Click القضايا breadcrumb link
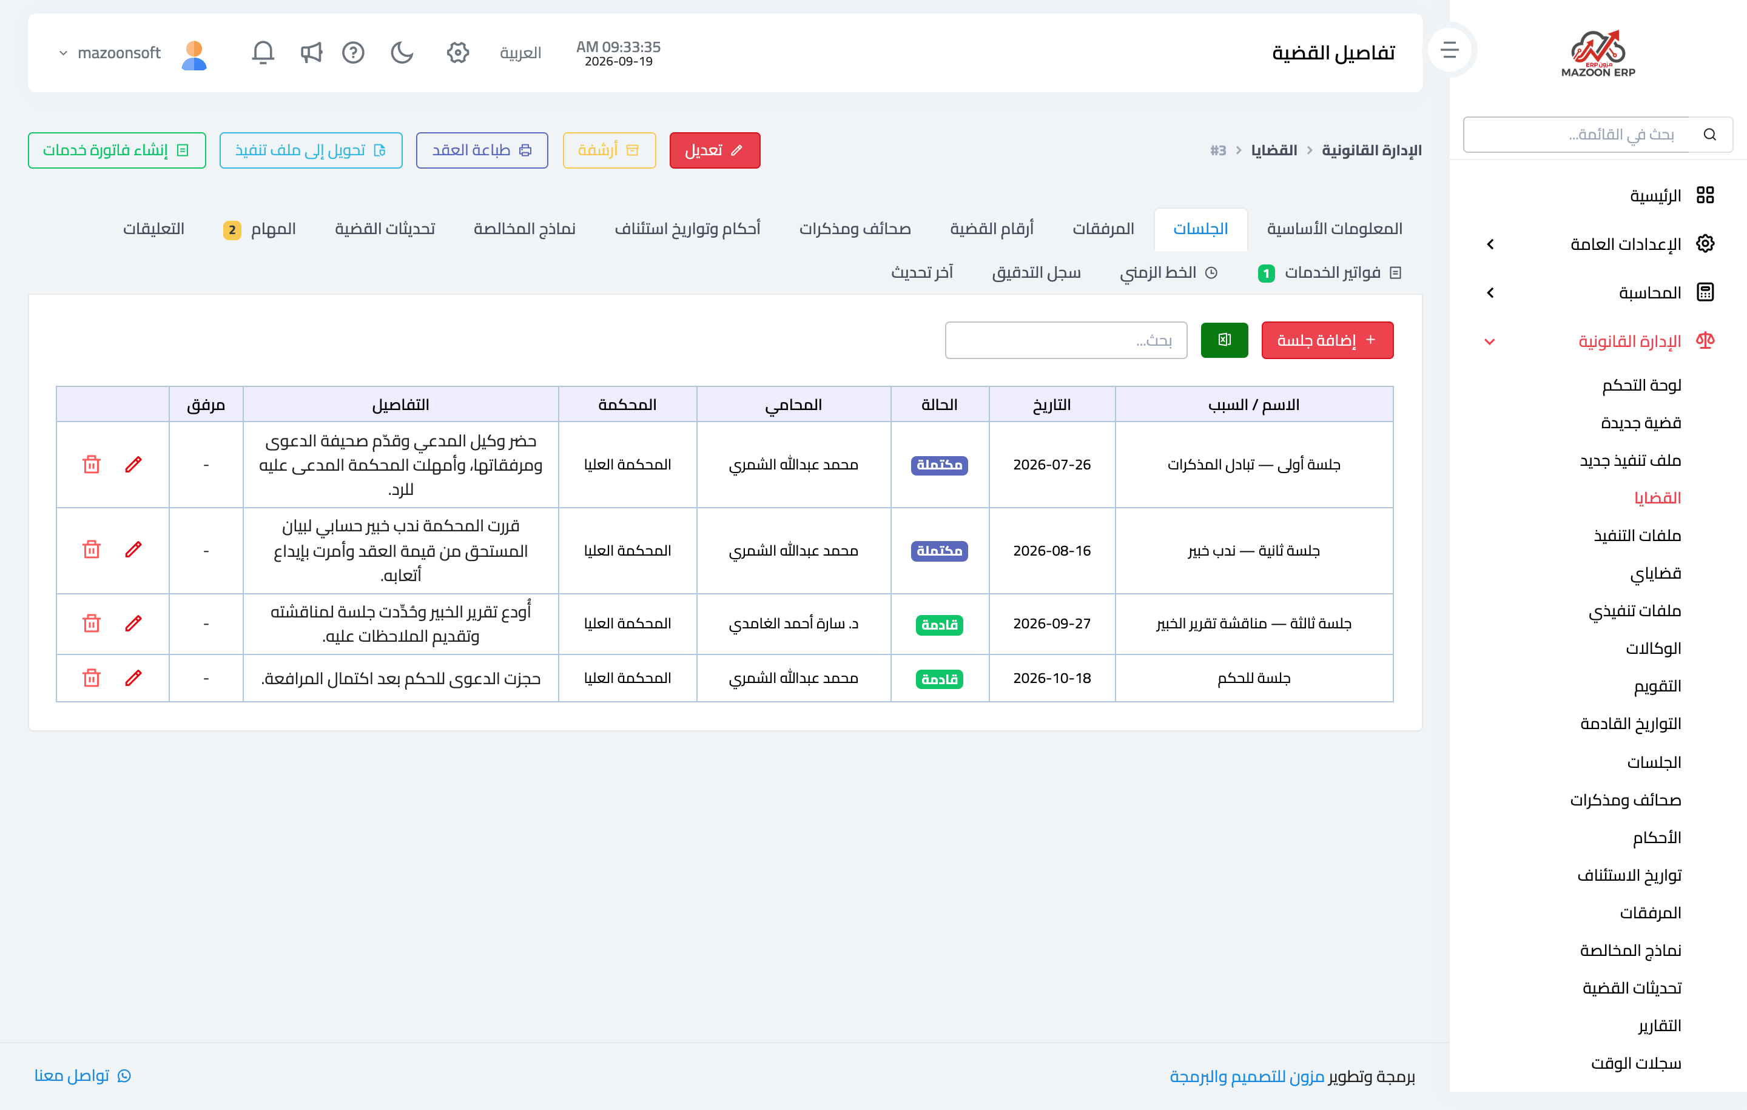Image resolution: width=1747 pixels, height=1110 pixels. click(x=1274, y=150)
